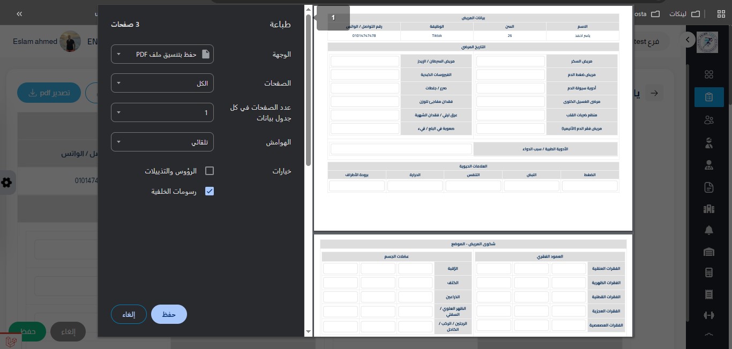Click the second page preview thumbnail

tap(473, 285)
